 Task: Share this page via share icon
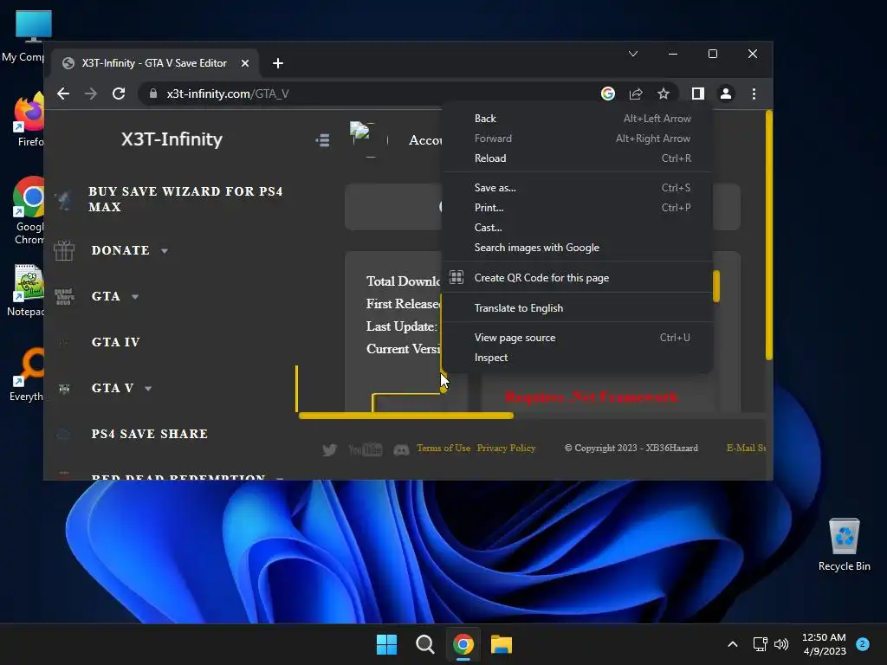click(x=636, y=94)
